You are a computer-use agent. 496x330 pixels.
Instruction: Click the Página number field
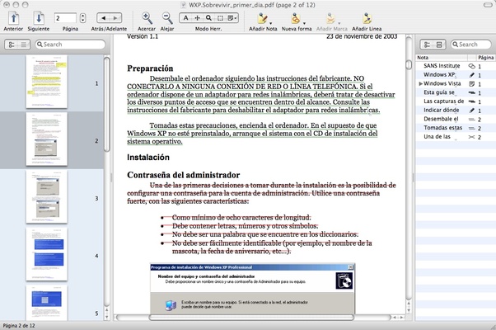(65, 18)
